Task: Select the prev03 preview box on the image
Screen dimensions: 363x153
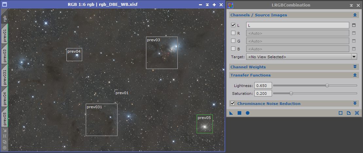Action: pyautogui.click(x=162, y=53)
